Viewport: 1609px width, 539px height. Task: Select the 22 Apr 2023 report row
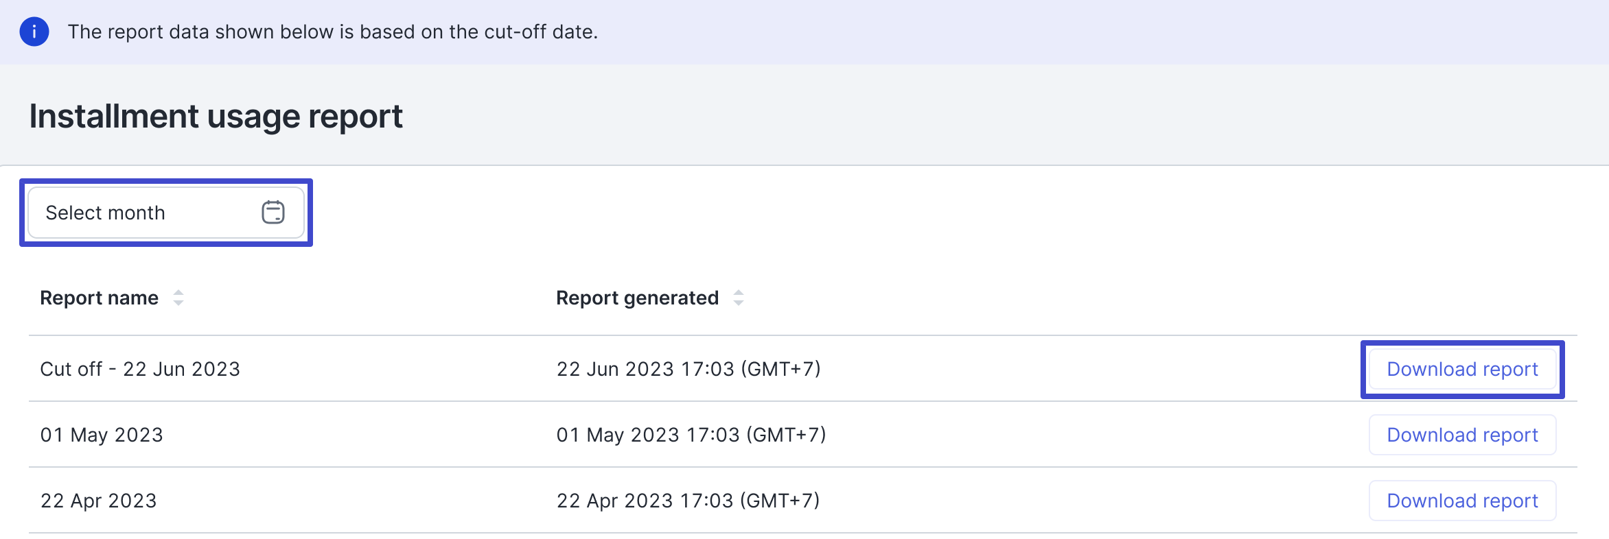[x=99, y=501]
